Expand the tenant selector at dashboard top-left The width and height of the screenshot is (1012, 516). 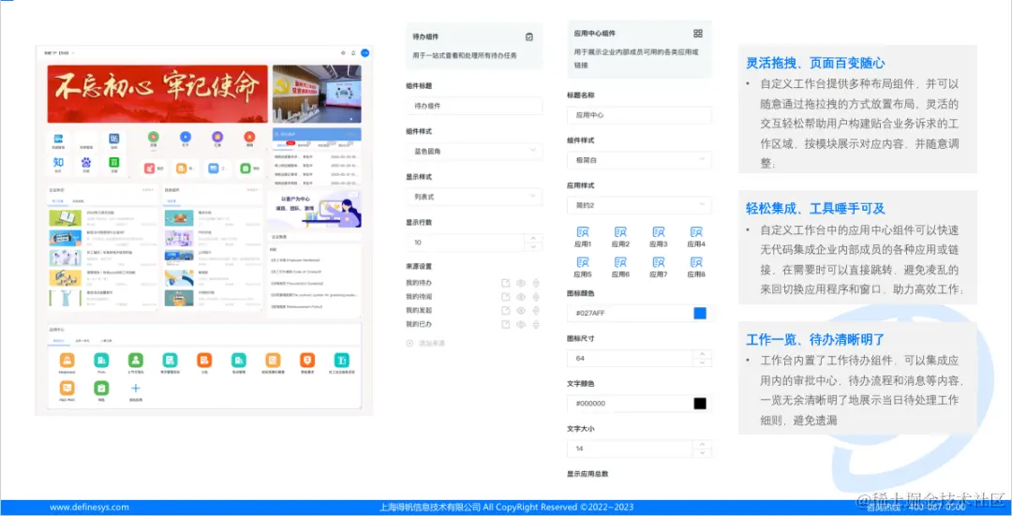point(59,52)
